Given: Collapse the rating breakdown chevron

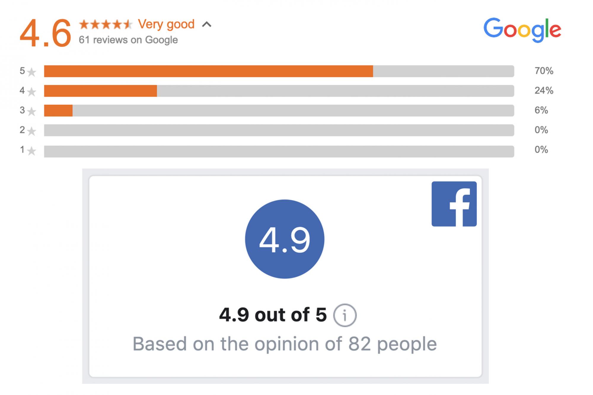Looking at the screenshot, I should pos(207,24).
